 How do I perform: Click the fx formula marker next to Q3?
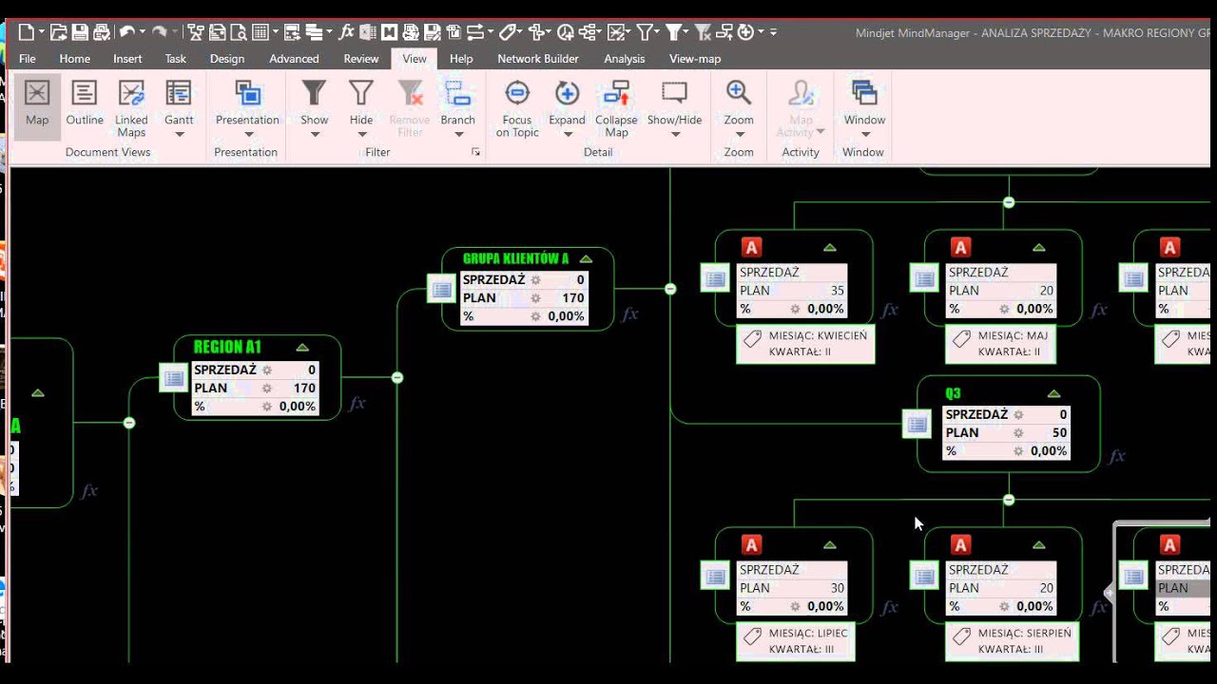(x=1116, y=456)
